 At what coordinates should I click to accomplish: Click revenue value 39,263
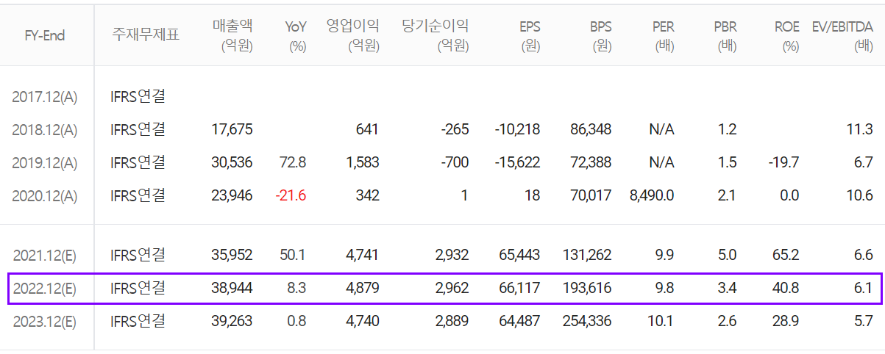click(232, 322)
